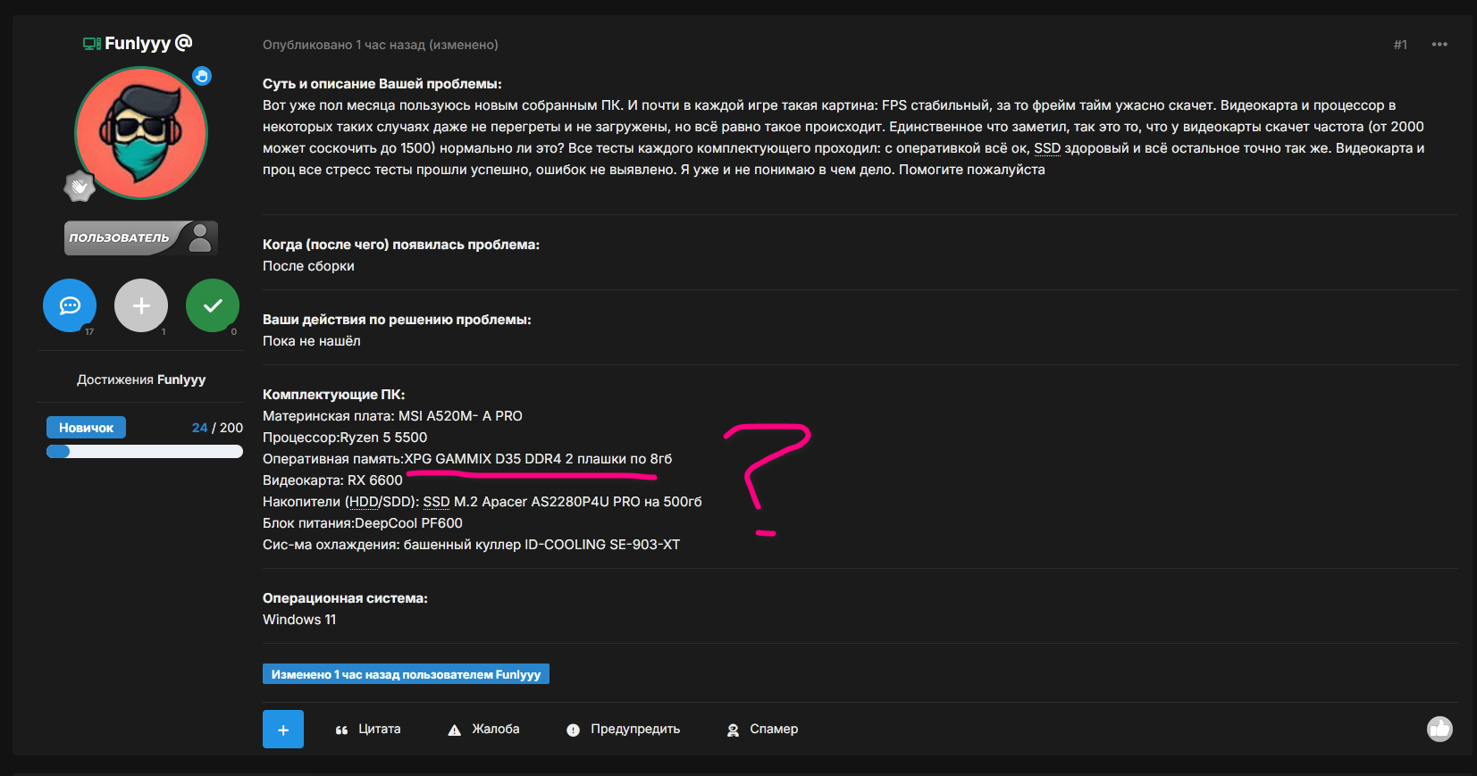
Task: Report the post via Жалоба
Action: (483, 730)
